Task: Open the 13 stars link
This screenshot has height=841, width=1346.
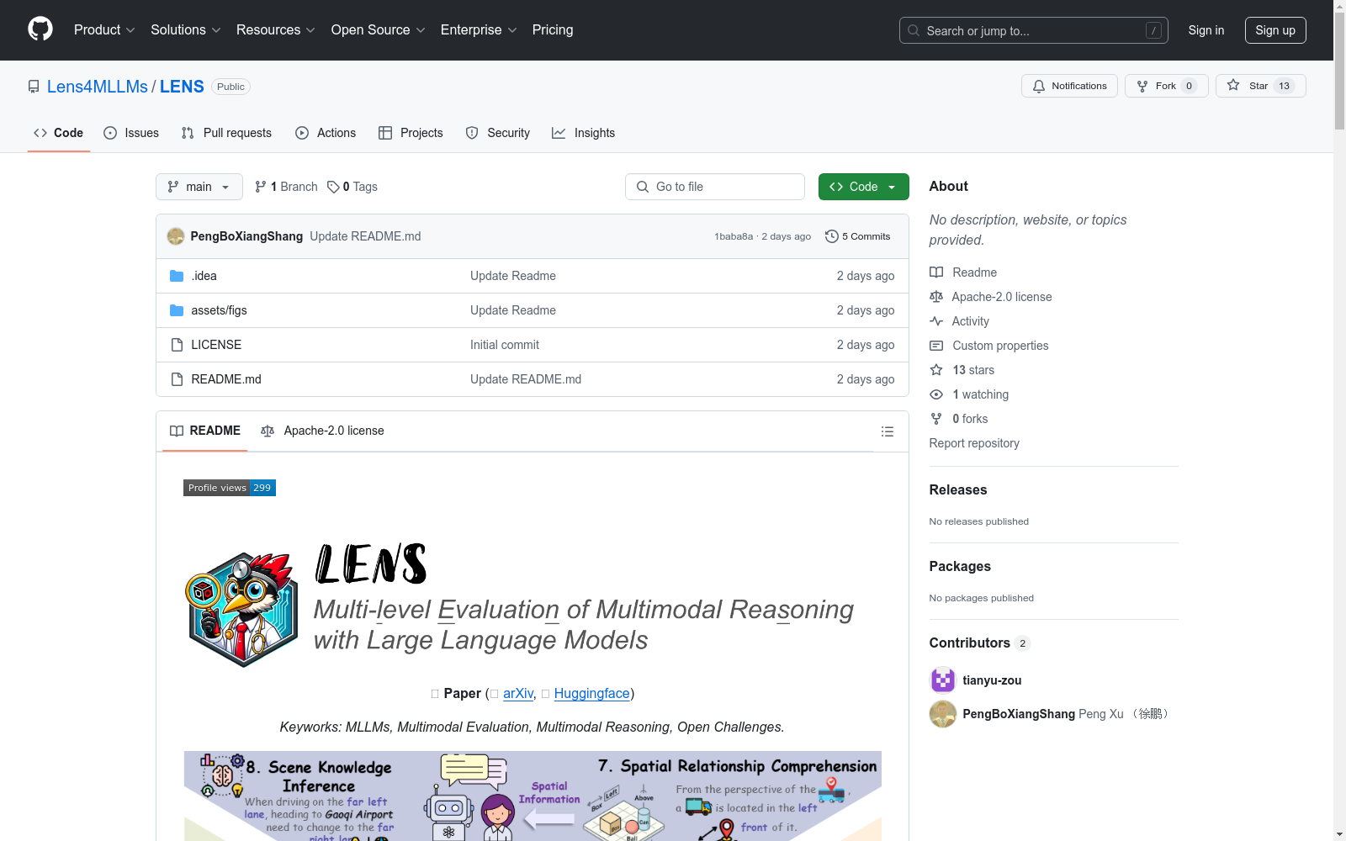Action: coord(973,370)
